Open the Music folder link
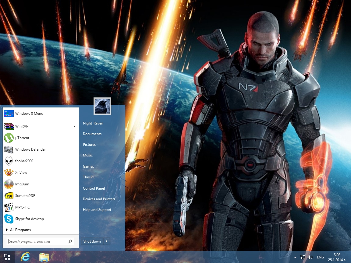The image size is (351, 263). [x=87, y=155]
